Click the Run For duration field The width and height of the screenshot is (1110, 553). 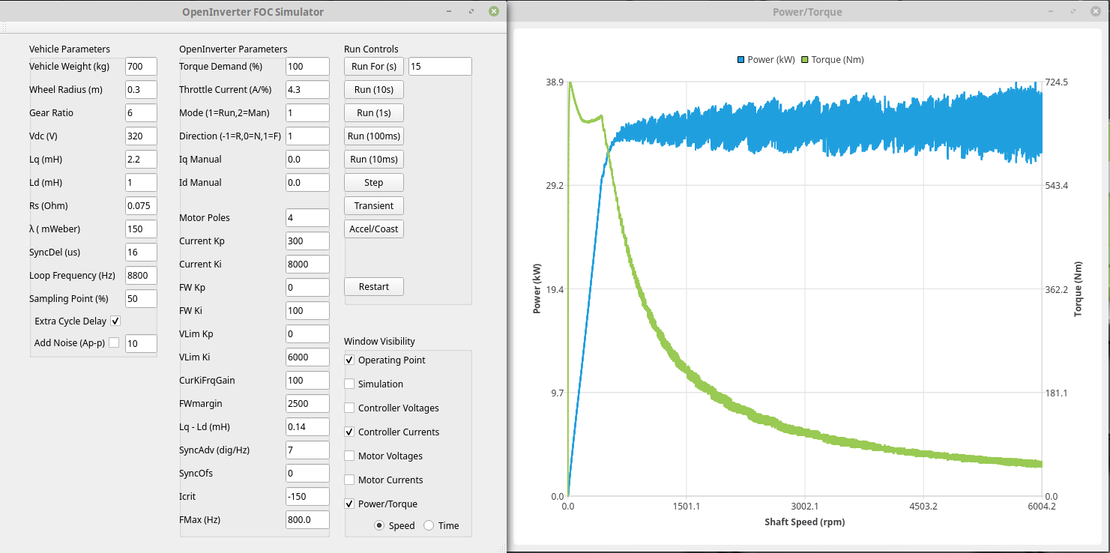pyautogui.click(x=440, y=67)
